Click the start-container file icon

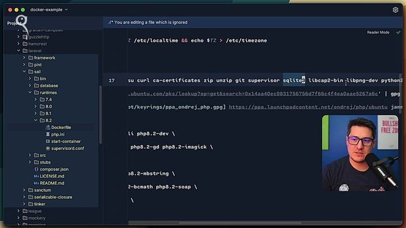[48, 141]
